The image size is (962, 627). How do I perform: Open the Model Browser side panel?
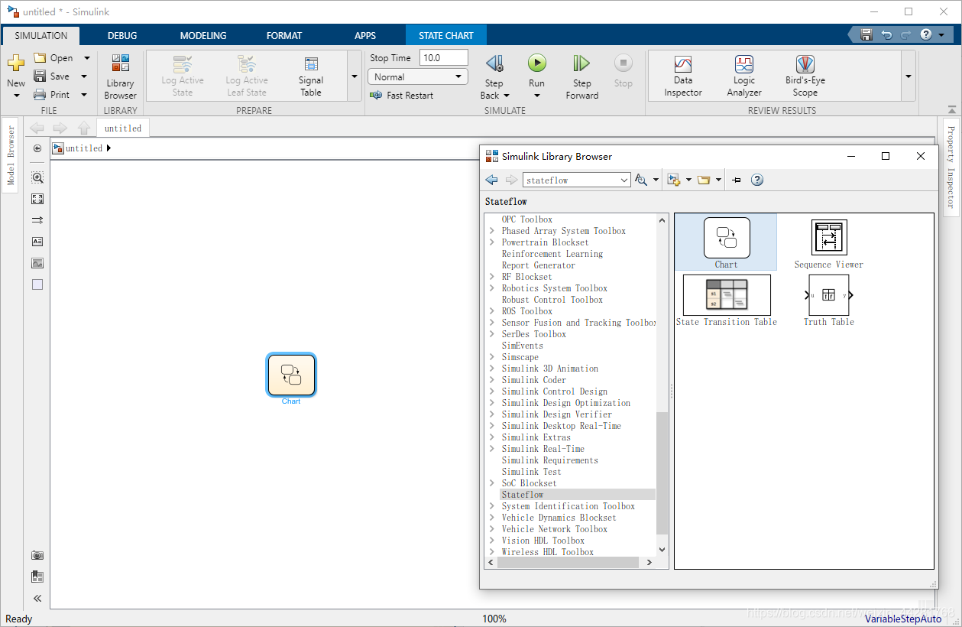coord(11,155)
